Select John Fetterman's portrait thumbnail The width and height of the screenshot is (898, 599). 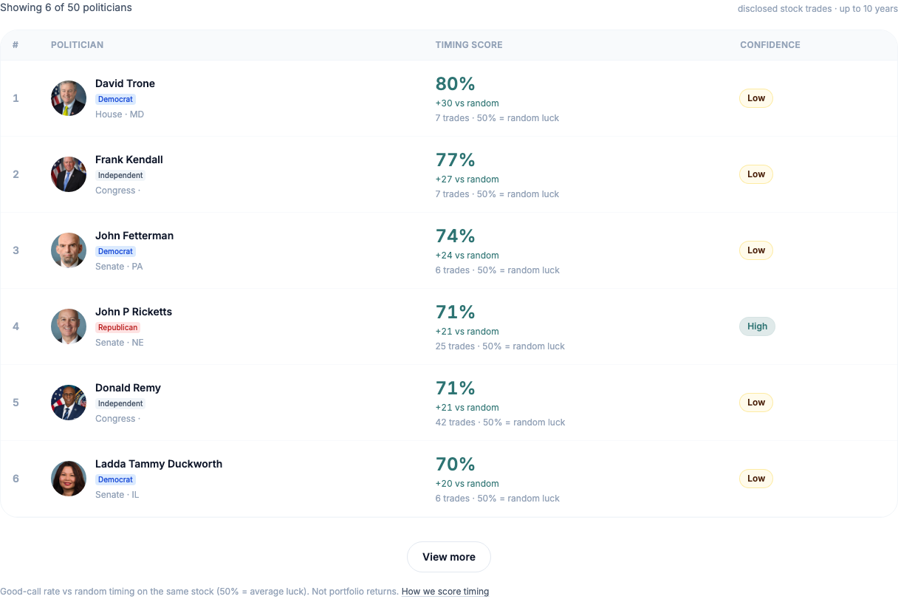(69, 250)
